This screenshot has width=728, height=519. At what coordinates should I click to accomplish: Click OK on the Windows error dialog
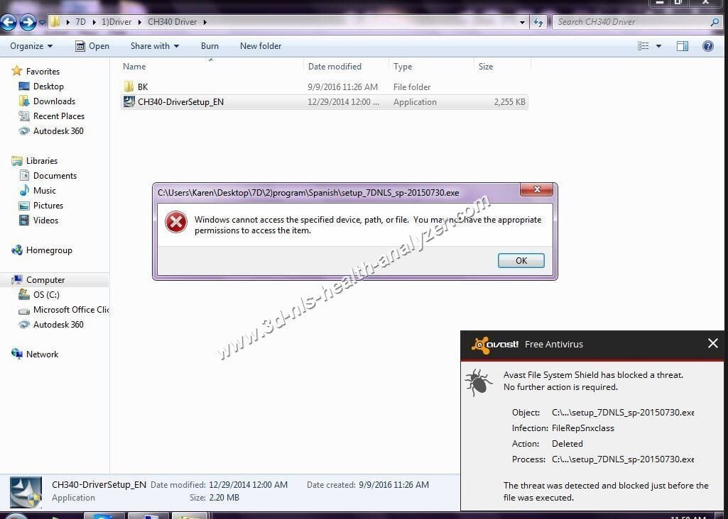point(521,260)
